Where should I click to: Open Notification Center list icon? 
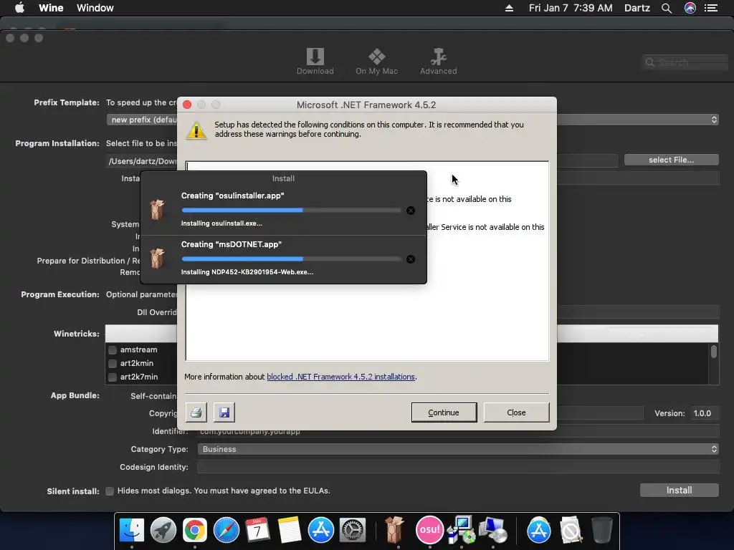click(x=711, y=8)
